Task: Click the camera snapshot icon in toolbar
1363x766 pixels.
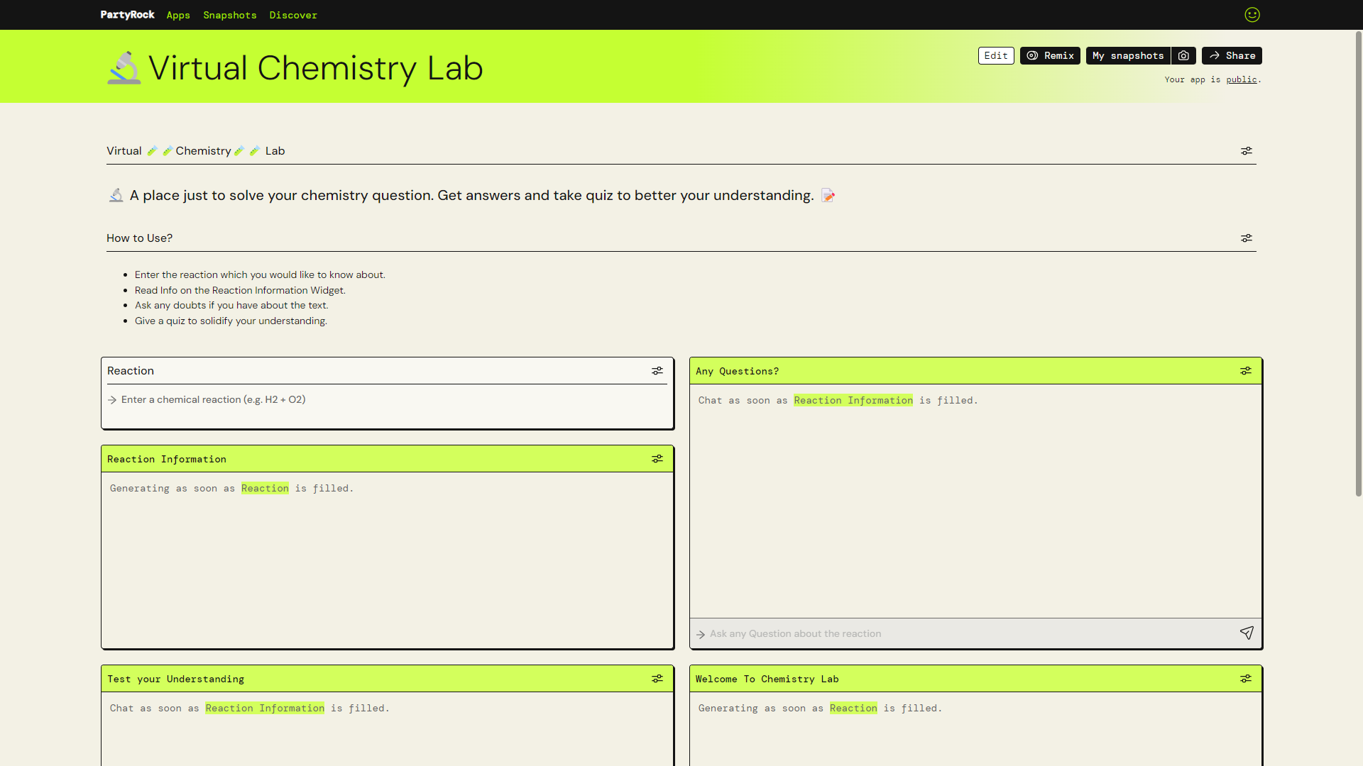Action: (1183, 55)
